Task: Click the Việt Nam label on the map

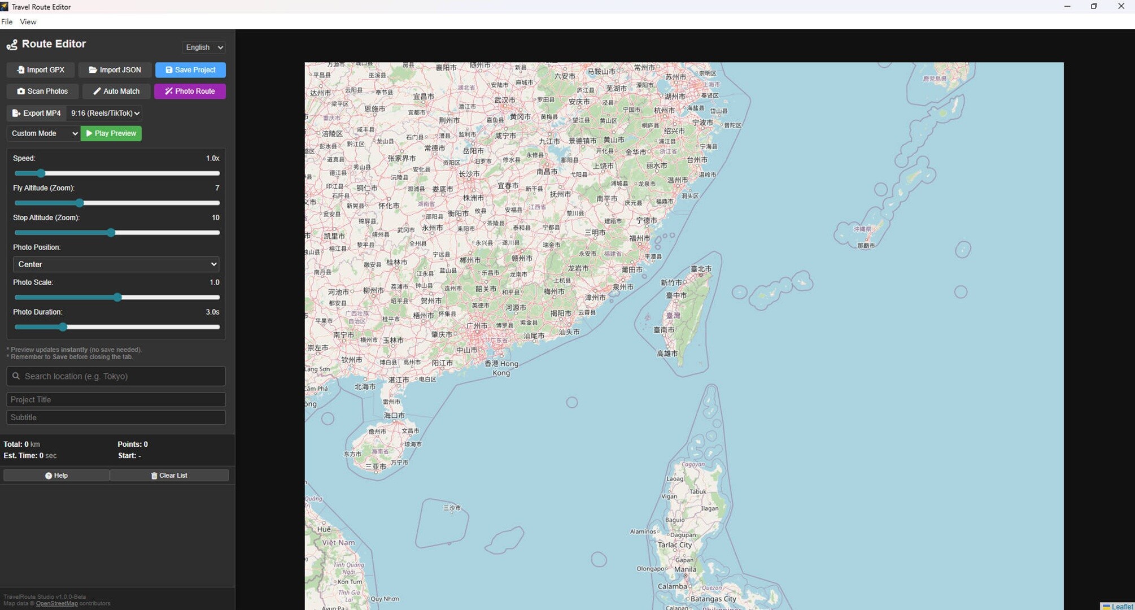Action: pos(339,543)
